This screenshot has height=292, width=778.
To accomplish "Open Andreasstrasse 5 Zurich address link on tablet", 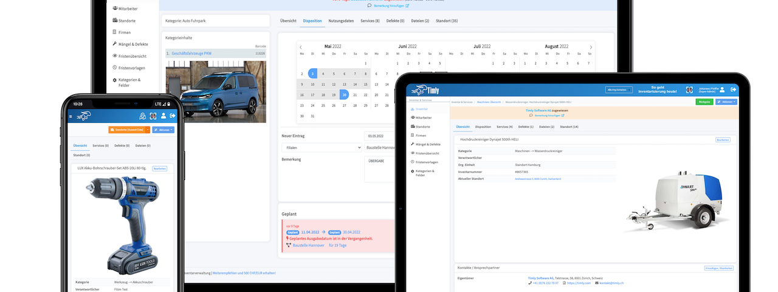I will (538, 179).
